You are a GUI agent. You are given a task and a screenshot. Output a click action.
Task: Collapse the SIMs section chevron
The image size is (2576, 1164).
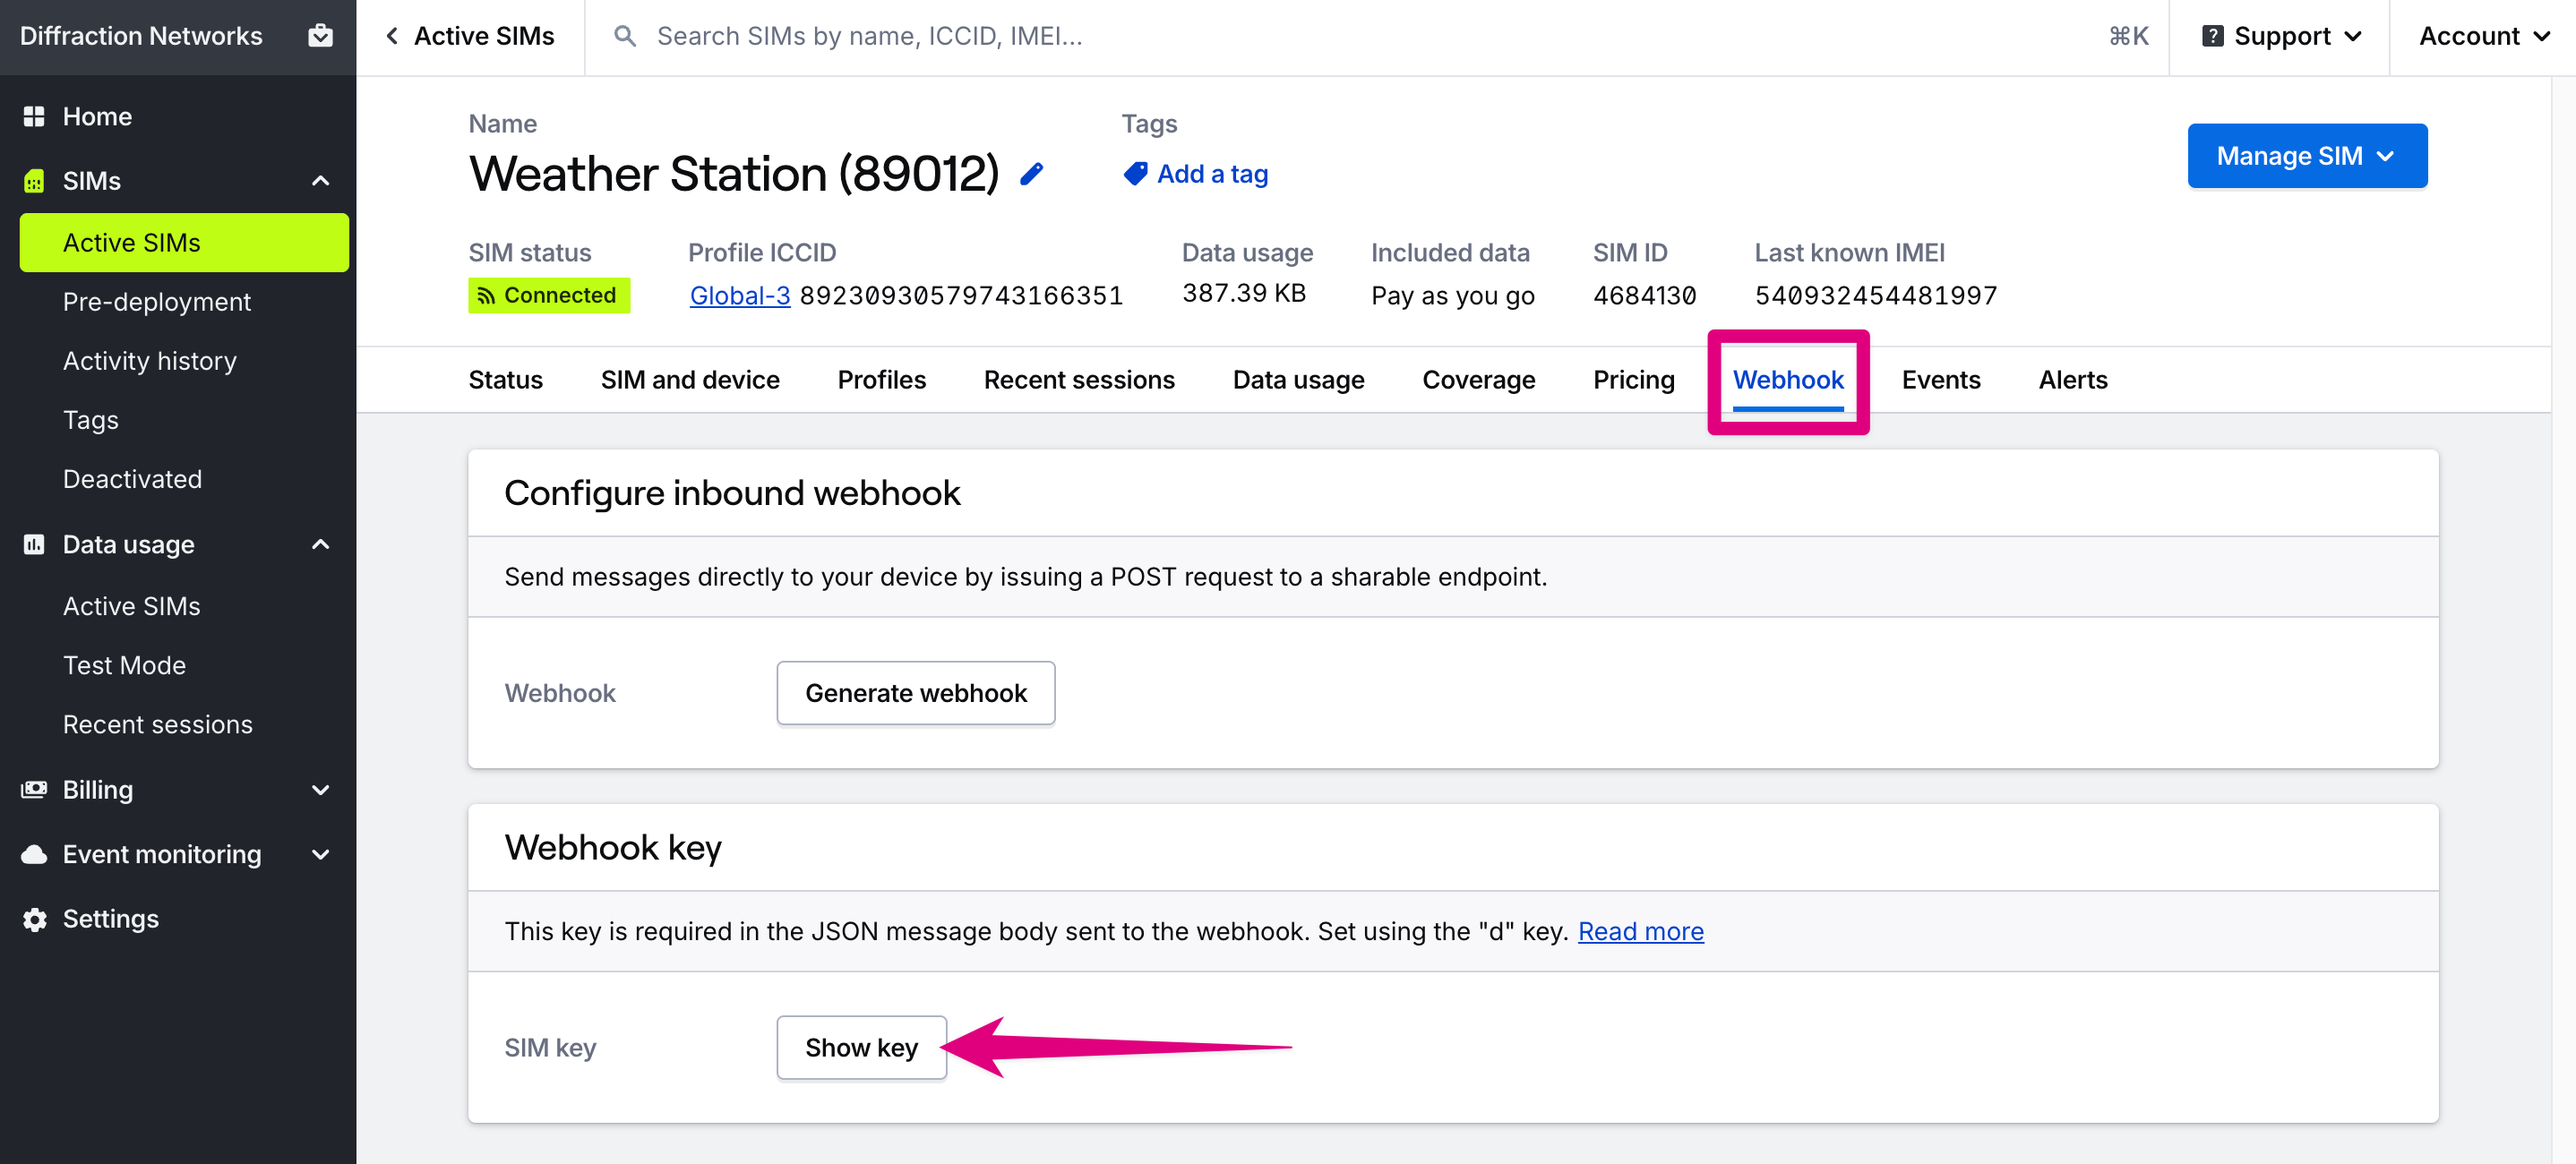tap(321, 180)
